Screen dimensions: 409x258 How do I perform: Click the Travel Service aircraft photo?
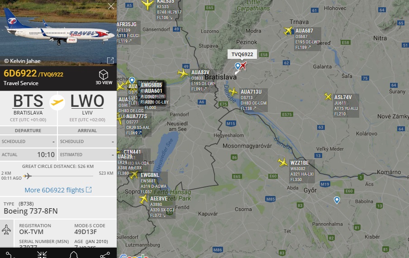[58, 33]
